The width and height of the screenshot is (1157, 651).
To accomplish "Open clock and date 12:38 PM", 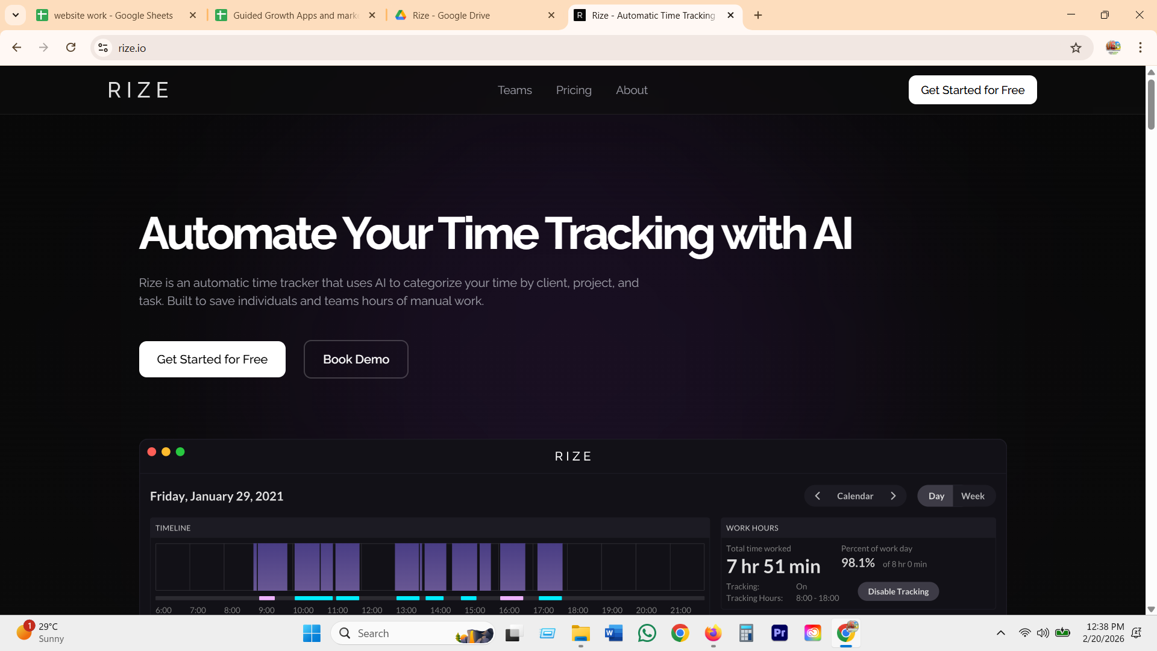I will 1103,633.
